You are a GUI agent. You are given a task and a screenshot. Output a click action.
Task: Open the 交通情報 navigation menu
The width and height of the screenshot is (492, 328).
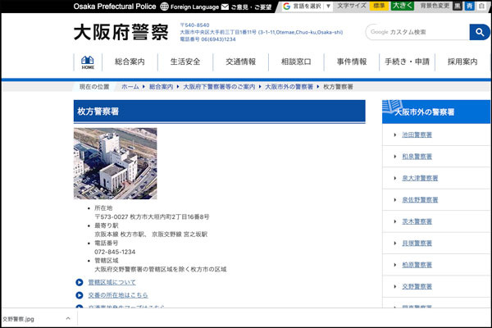241,62
